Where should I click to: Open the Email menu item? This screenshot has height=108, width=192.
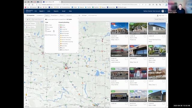pos(64,11)
